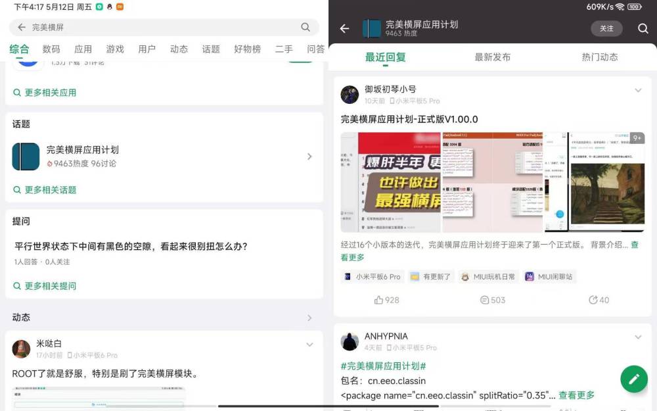657x411 pixels.
Task: Like the 御坂初琴小号 post with 928 likes
Action: 386,300
